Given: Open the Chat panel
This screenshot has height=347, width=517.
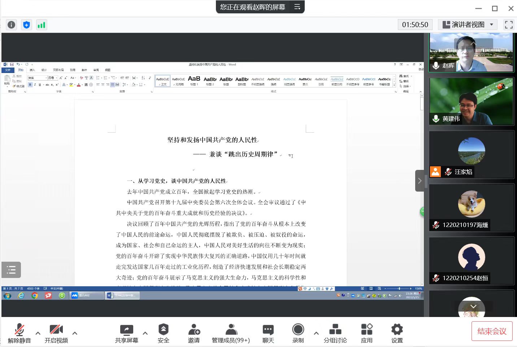Looking at the screenshot, I should (268, 333).
